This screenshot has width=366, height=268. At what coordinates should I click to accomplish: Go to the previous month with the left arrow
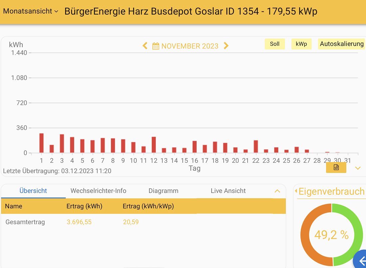(145, 46)
